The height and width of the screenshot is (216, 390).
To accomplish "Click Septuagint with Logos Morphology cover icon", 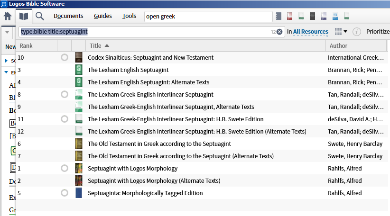I will coord(79,168).
